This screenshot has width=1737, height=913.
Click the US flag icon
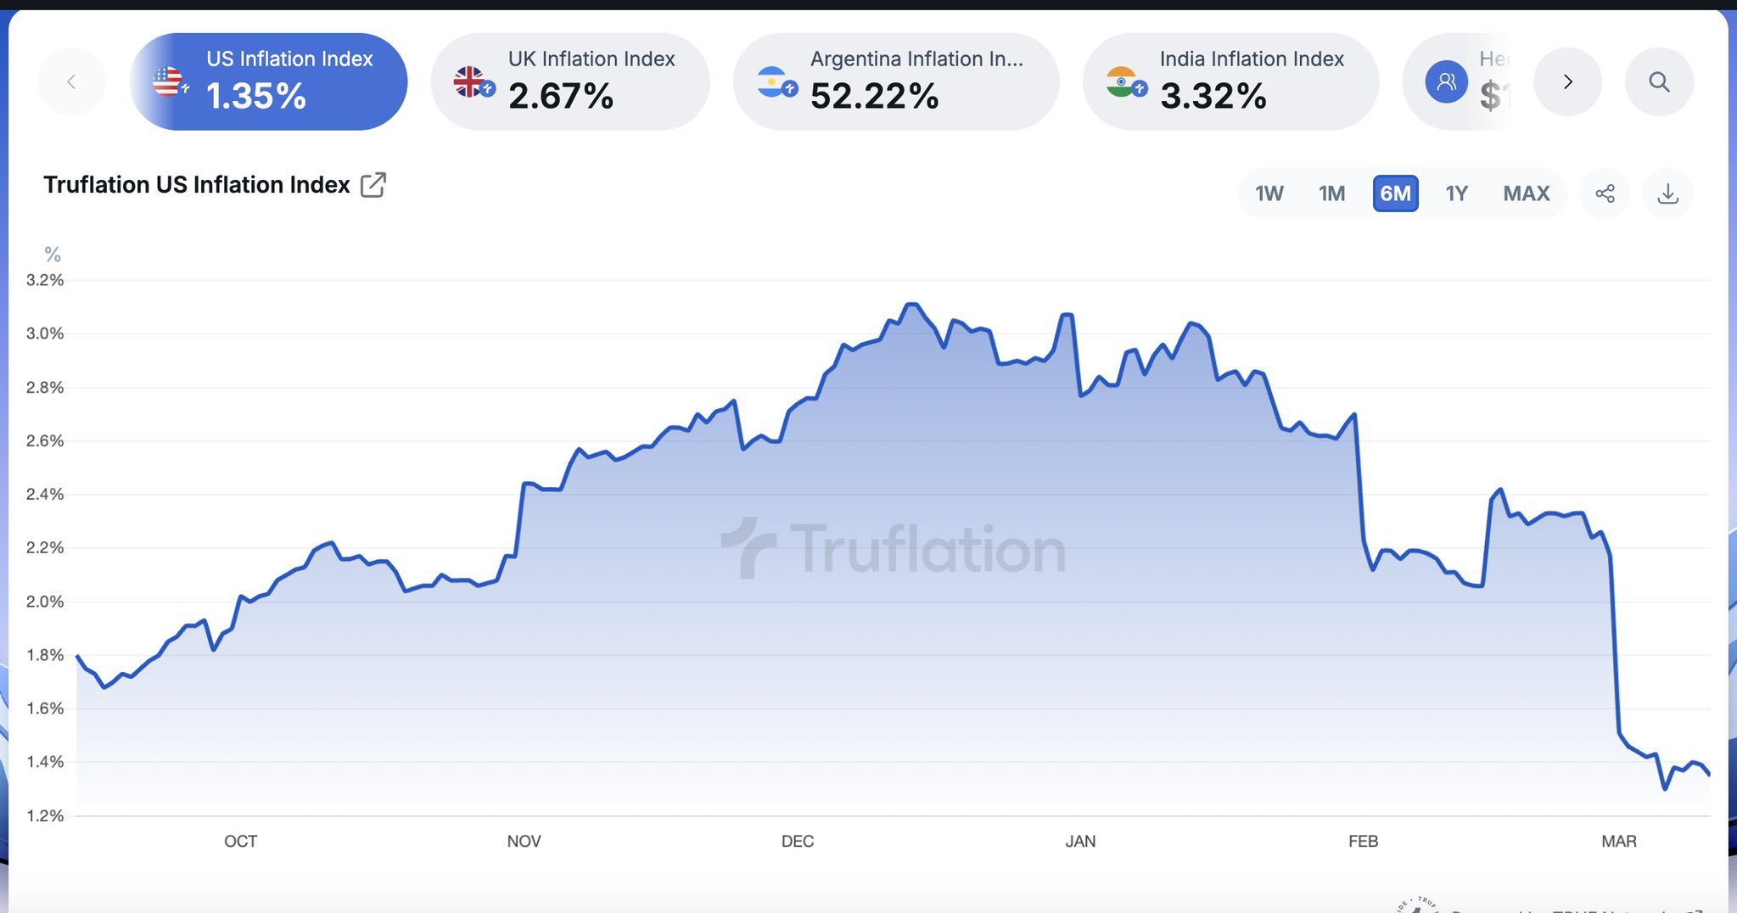[x=168, y=82]
